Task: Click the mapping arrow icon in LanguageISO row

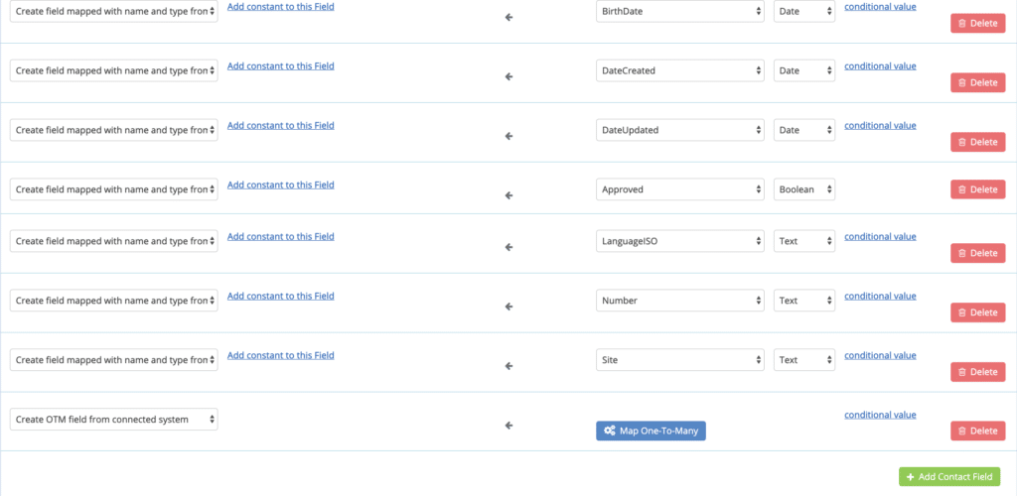Action: [509, 247]
